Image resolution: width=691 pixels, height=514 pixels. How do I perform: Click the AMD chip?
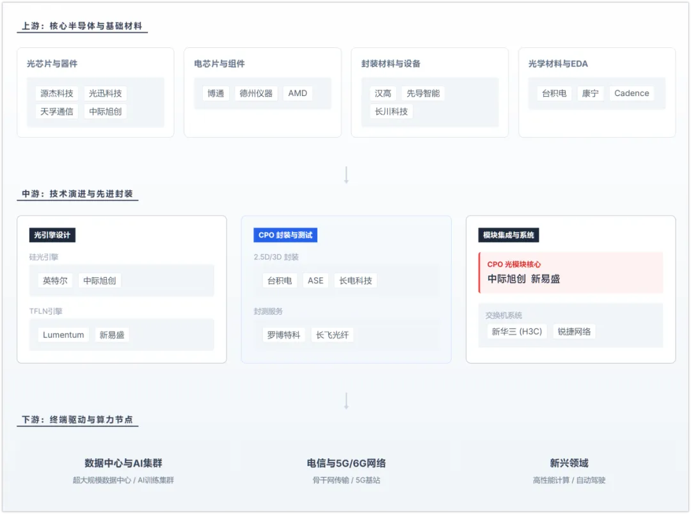click(298, 93)
